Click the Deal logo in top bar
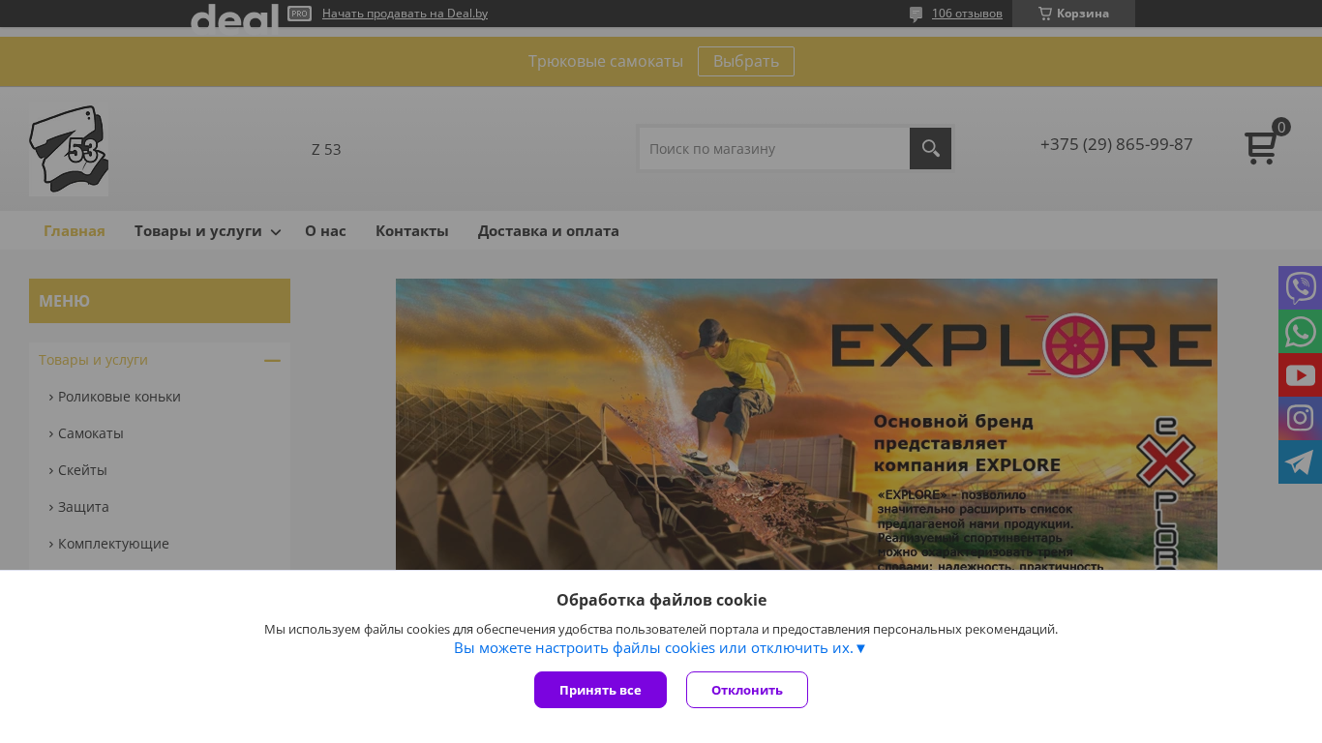Screen dimensions: 1322x743 click(234, 15)
